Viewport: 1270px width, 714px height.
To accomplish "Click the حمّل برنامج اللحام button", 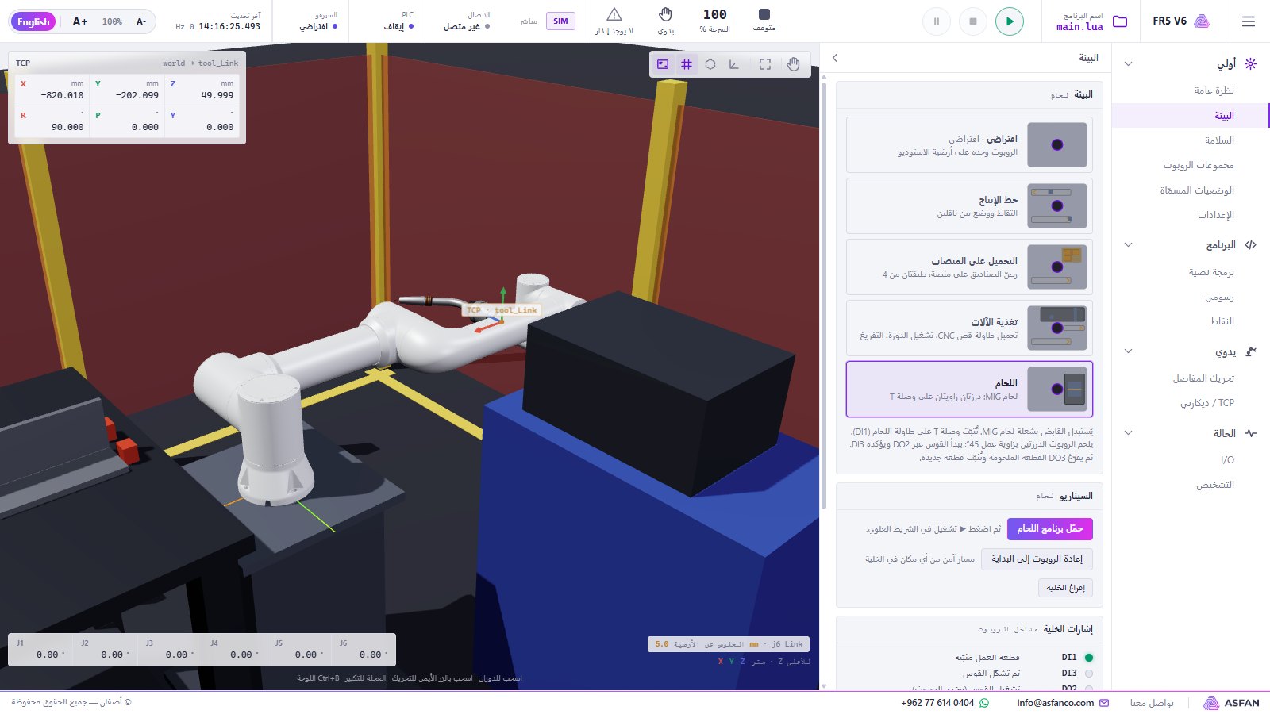I will (x=1050, y=529).
